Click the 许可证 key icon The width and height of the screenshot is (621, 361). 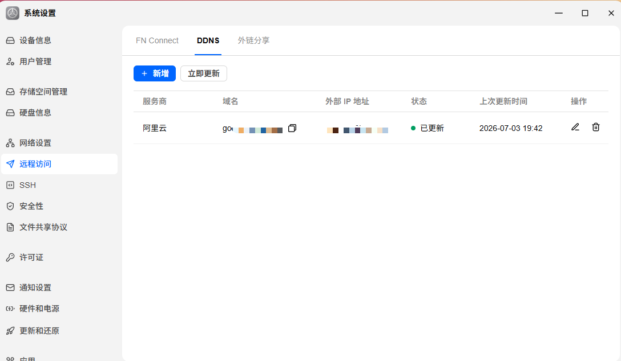pyautogui.click(x=10, y=257)
